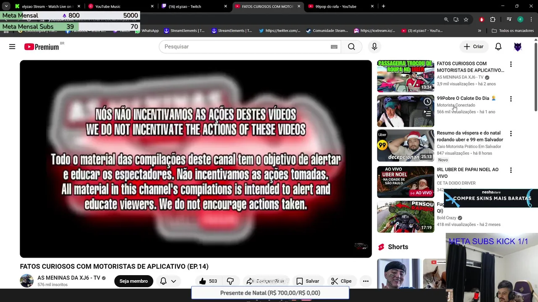The height and width of the screenshot is (302, 538).
Task: Open options for 99Pobre O Calote video
Action: click(511, 99)
